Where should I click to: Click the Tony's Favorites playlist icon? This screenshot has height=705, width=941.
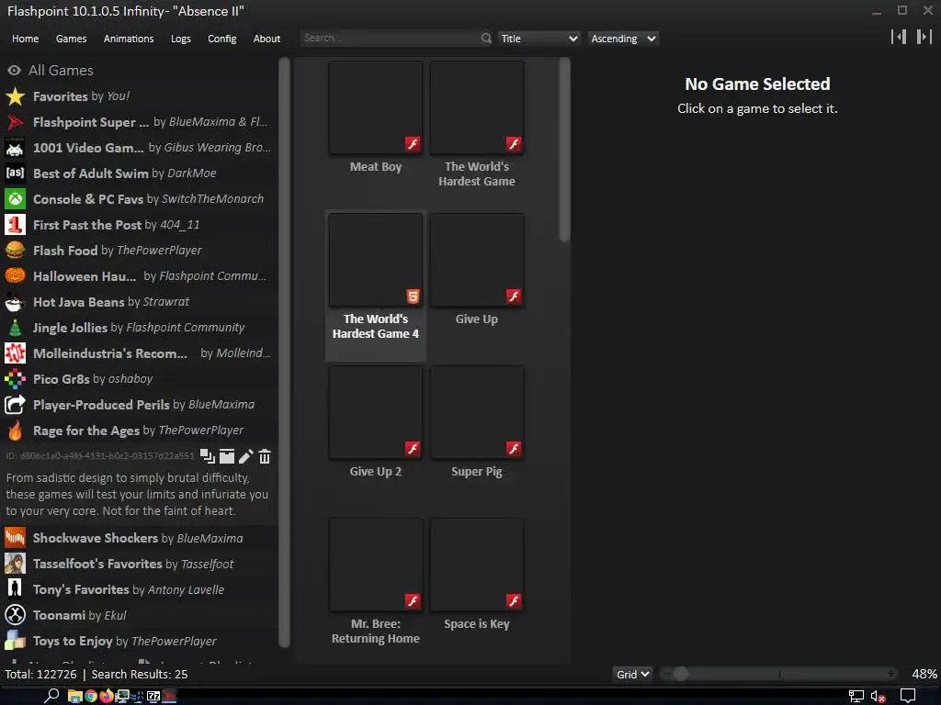click(15, 590)
